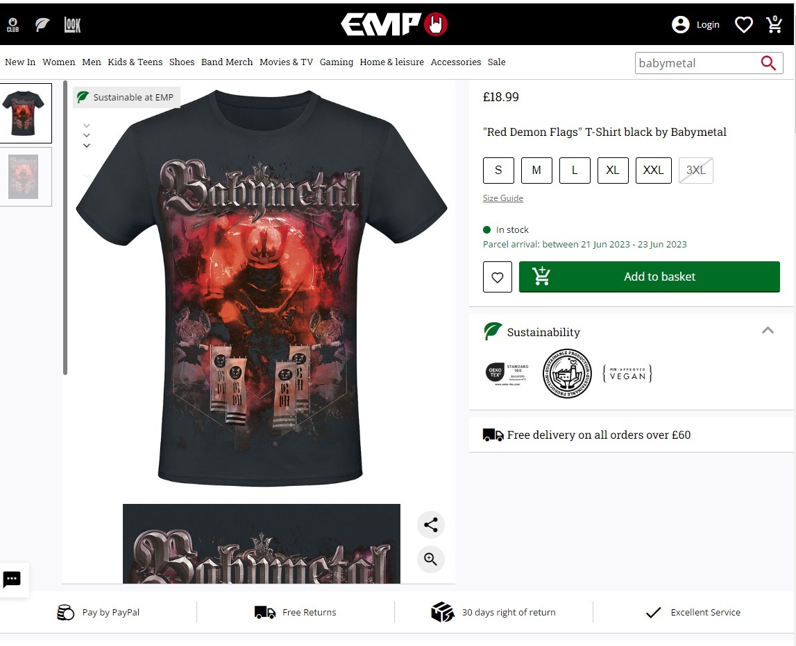This screenshot has width=796, height=646.
Task: Select size XXL
Action: tap(653, 171)
